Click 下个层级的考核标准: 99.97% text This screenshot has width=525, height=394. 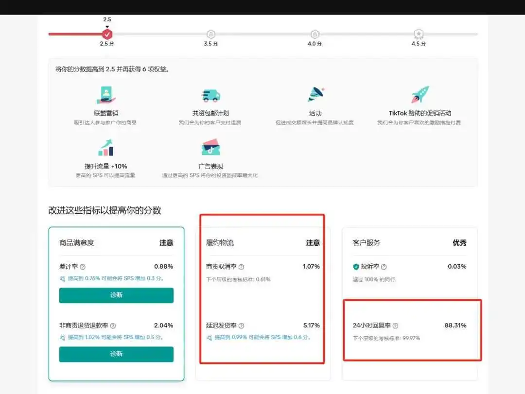(x=386, y=339)
